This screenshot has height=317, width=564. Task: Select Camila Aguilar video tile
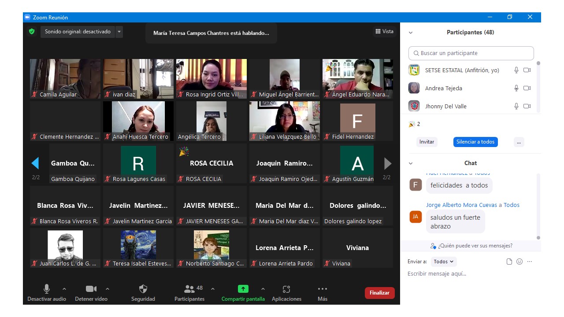[x=65, y=79]
